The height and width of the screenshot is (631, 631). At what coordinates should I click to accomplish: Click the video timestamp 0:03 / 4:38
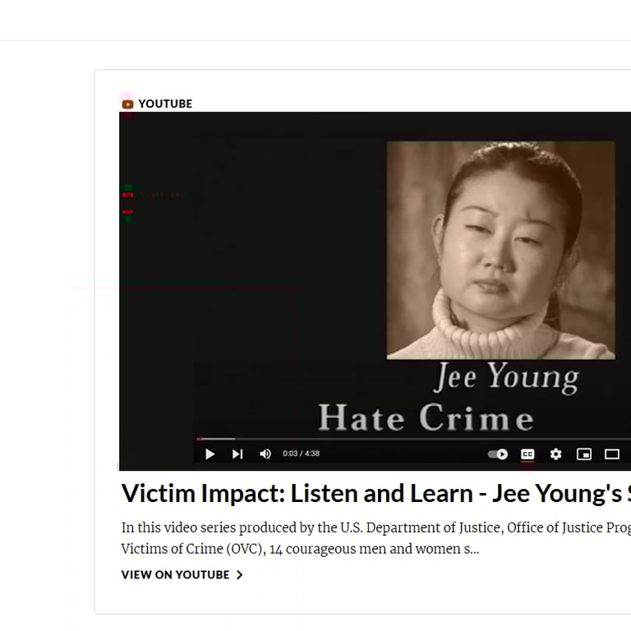301,454
